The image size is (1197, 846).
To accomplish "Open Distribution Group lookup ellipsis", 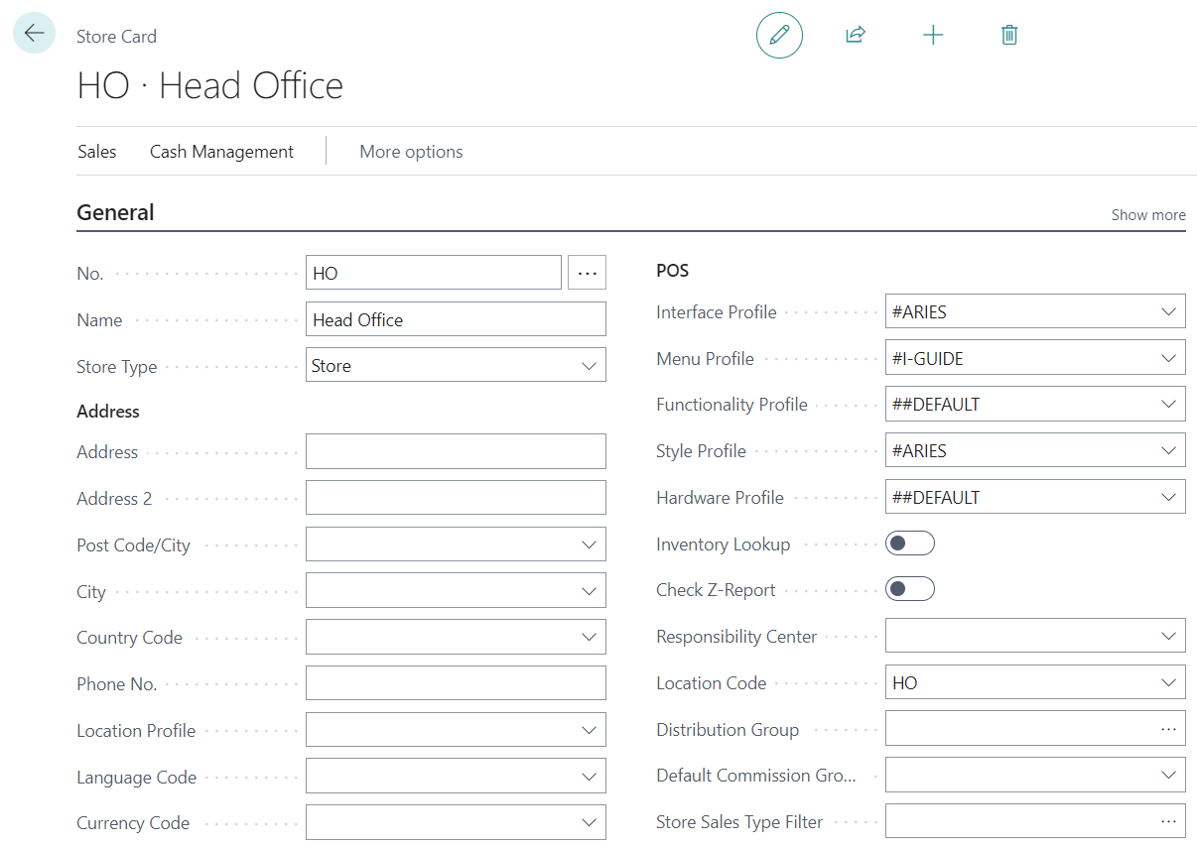I will 1168,729.
